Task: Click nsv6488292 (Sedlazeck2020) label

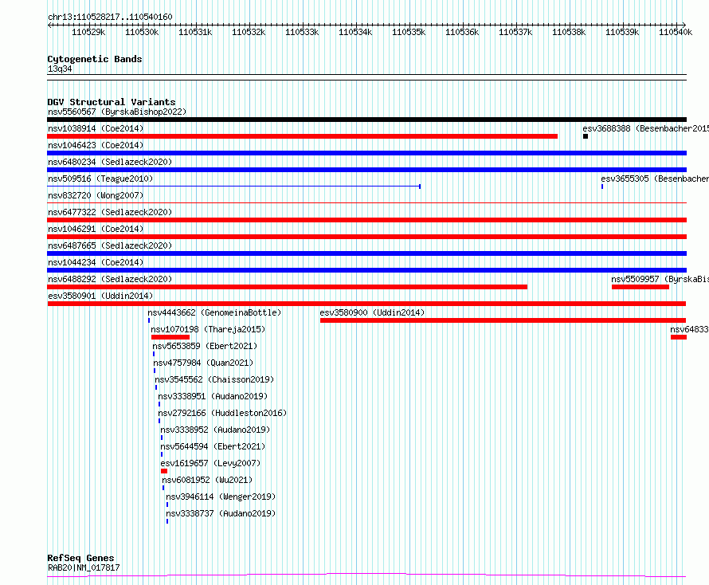Action: pos(110,279)
